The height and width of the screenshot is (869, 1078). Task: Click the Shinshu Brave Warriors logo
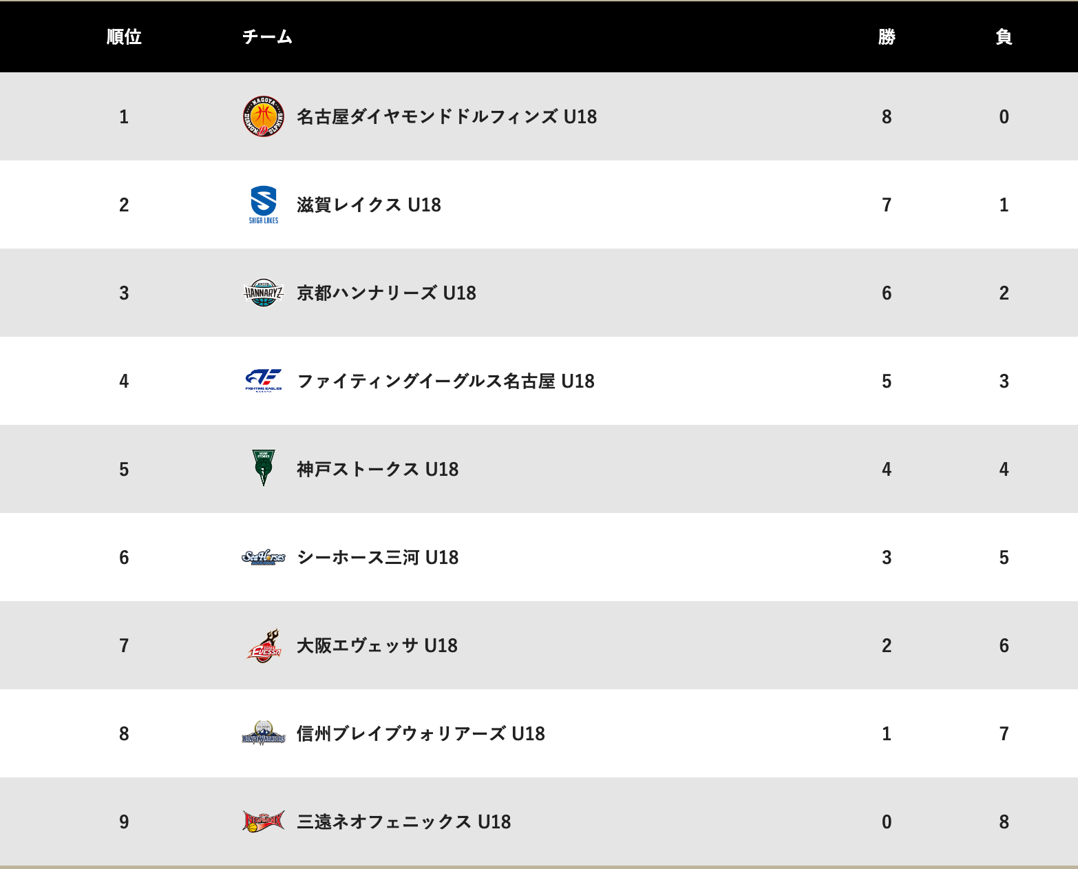pos(264,733)
